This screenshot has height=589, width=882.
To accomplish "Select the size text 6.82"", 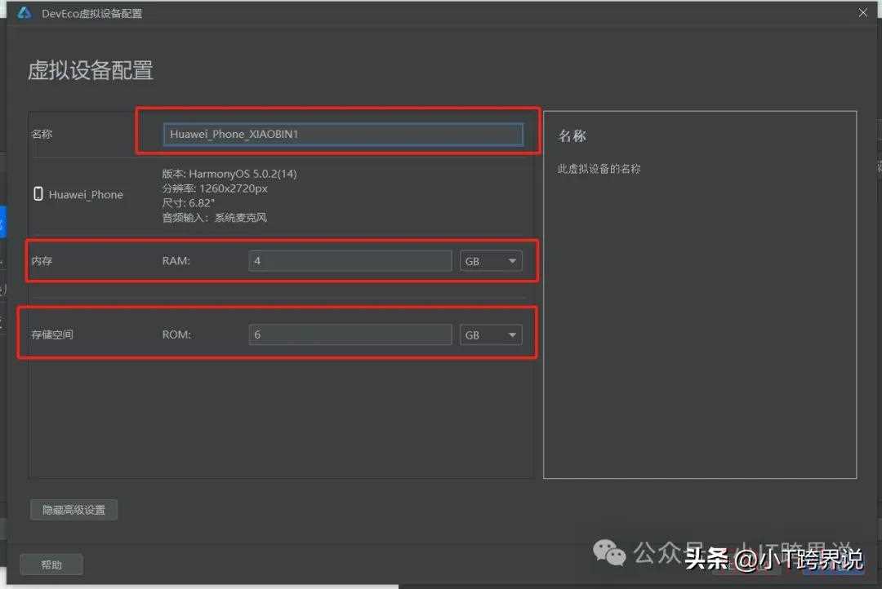I will (202, 203).
